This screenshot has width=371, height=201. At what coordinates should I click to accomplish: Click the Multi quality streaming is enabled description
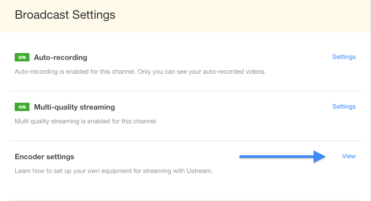coord(86,121)
